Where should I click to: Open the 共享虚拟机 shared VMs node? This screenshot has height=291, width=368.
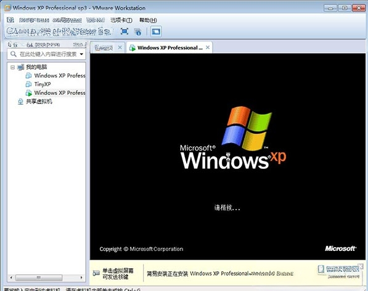(35, 101)
